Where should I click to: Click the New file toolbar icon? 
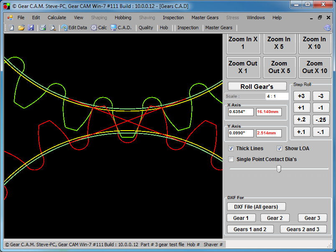click(12, 28)
